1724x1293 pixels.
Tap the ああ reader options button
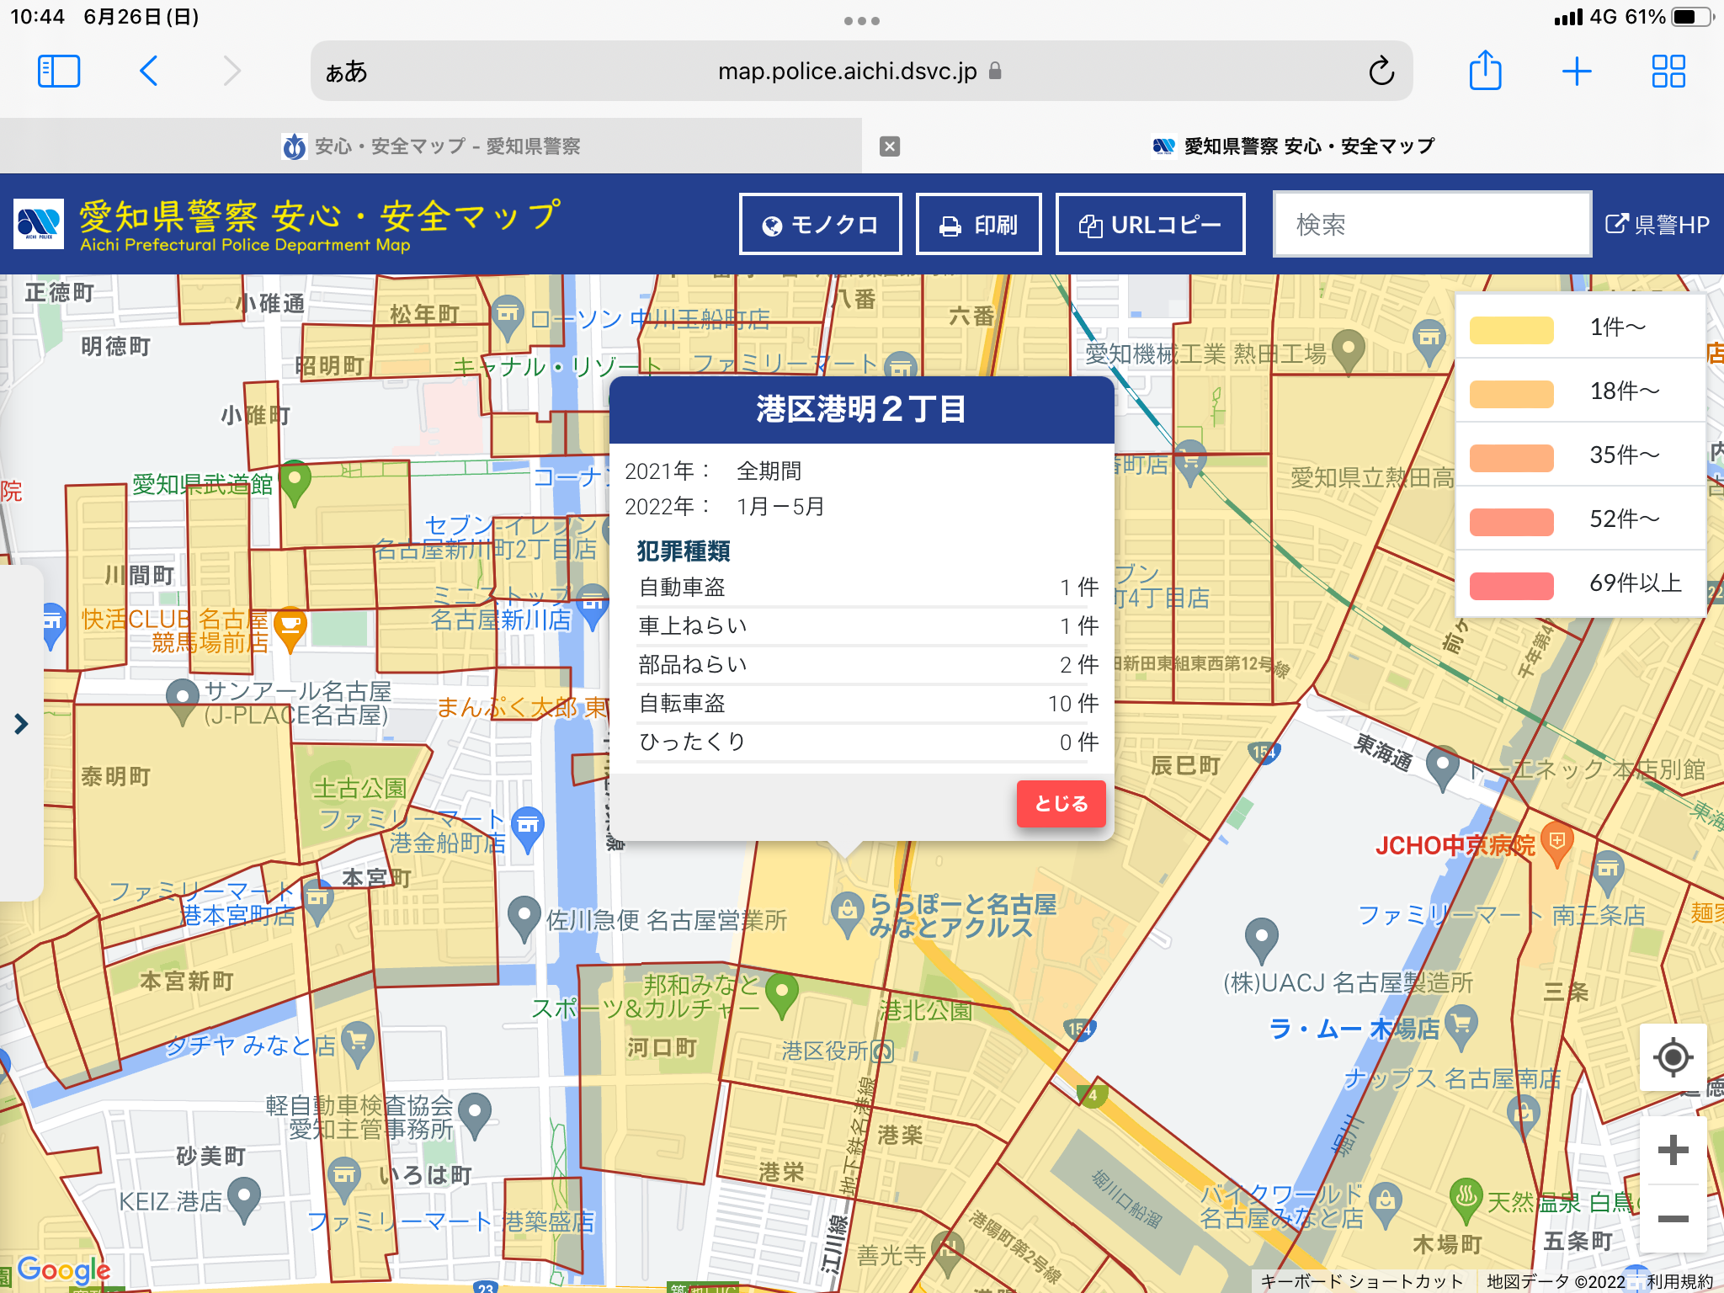point(346,72)
